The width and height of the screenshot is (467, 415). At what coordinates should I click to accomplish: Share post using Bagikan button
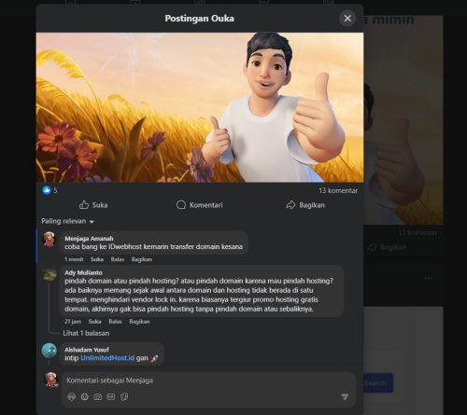(305, 205)
